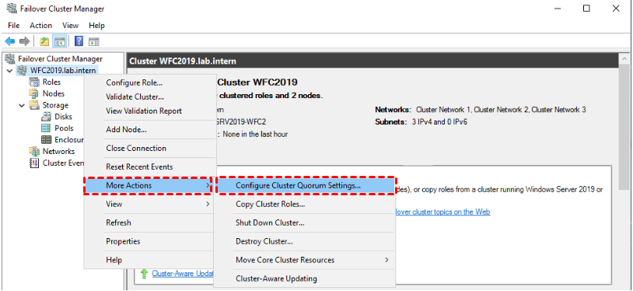Click the Disks tree icon

46,117
